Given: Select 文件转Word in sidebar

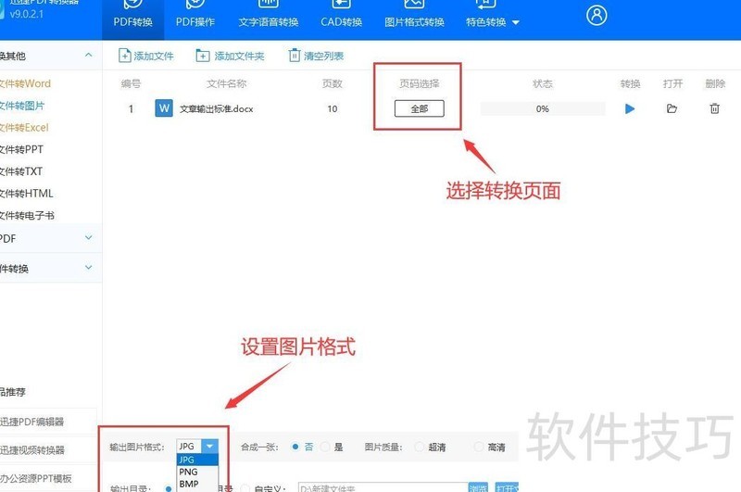Looking at the screenshot, I should [x=25, y=83].
